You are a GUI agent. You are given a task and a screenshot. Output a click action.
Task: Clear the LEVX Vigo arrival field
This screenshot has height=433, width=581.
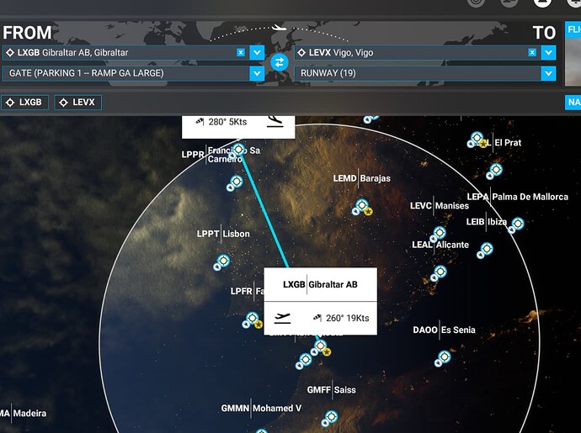click(x=532, y=53)
